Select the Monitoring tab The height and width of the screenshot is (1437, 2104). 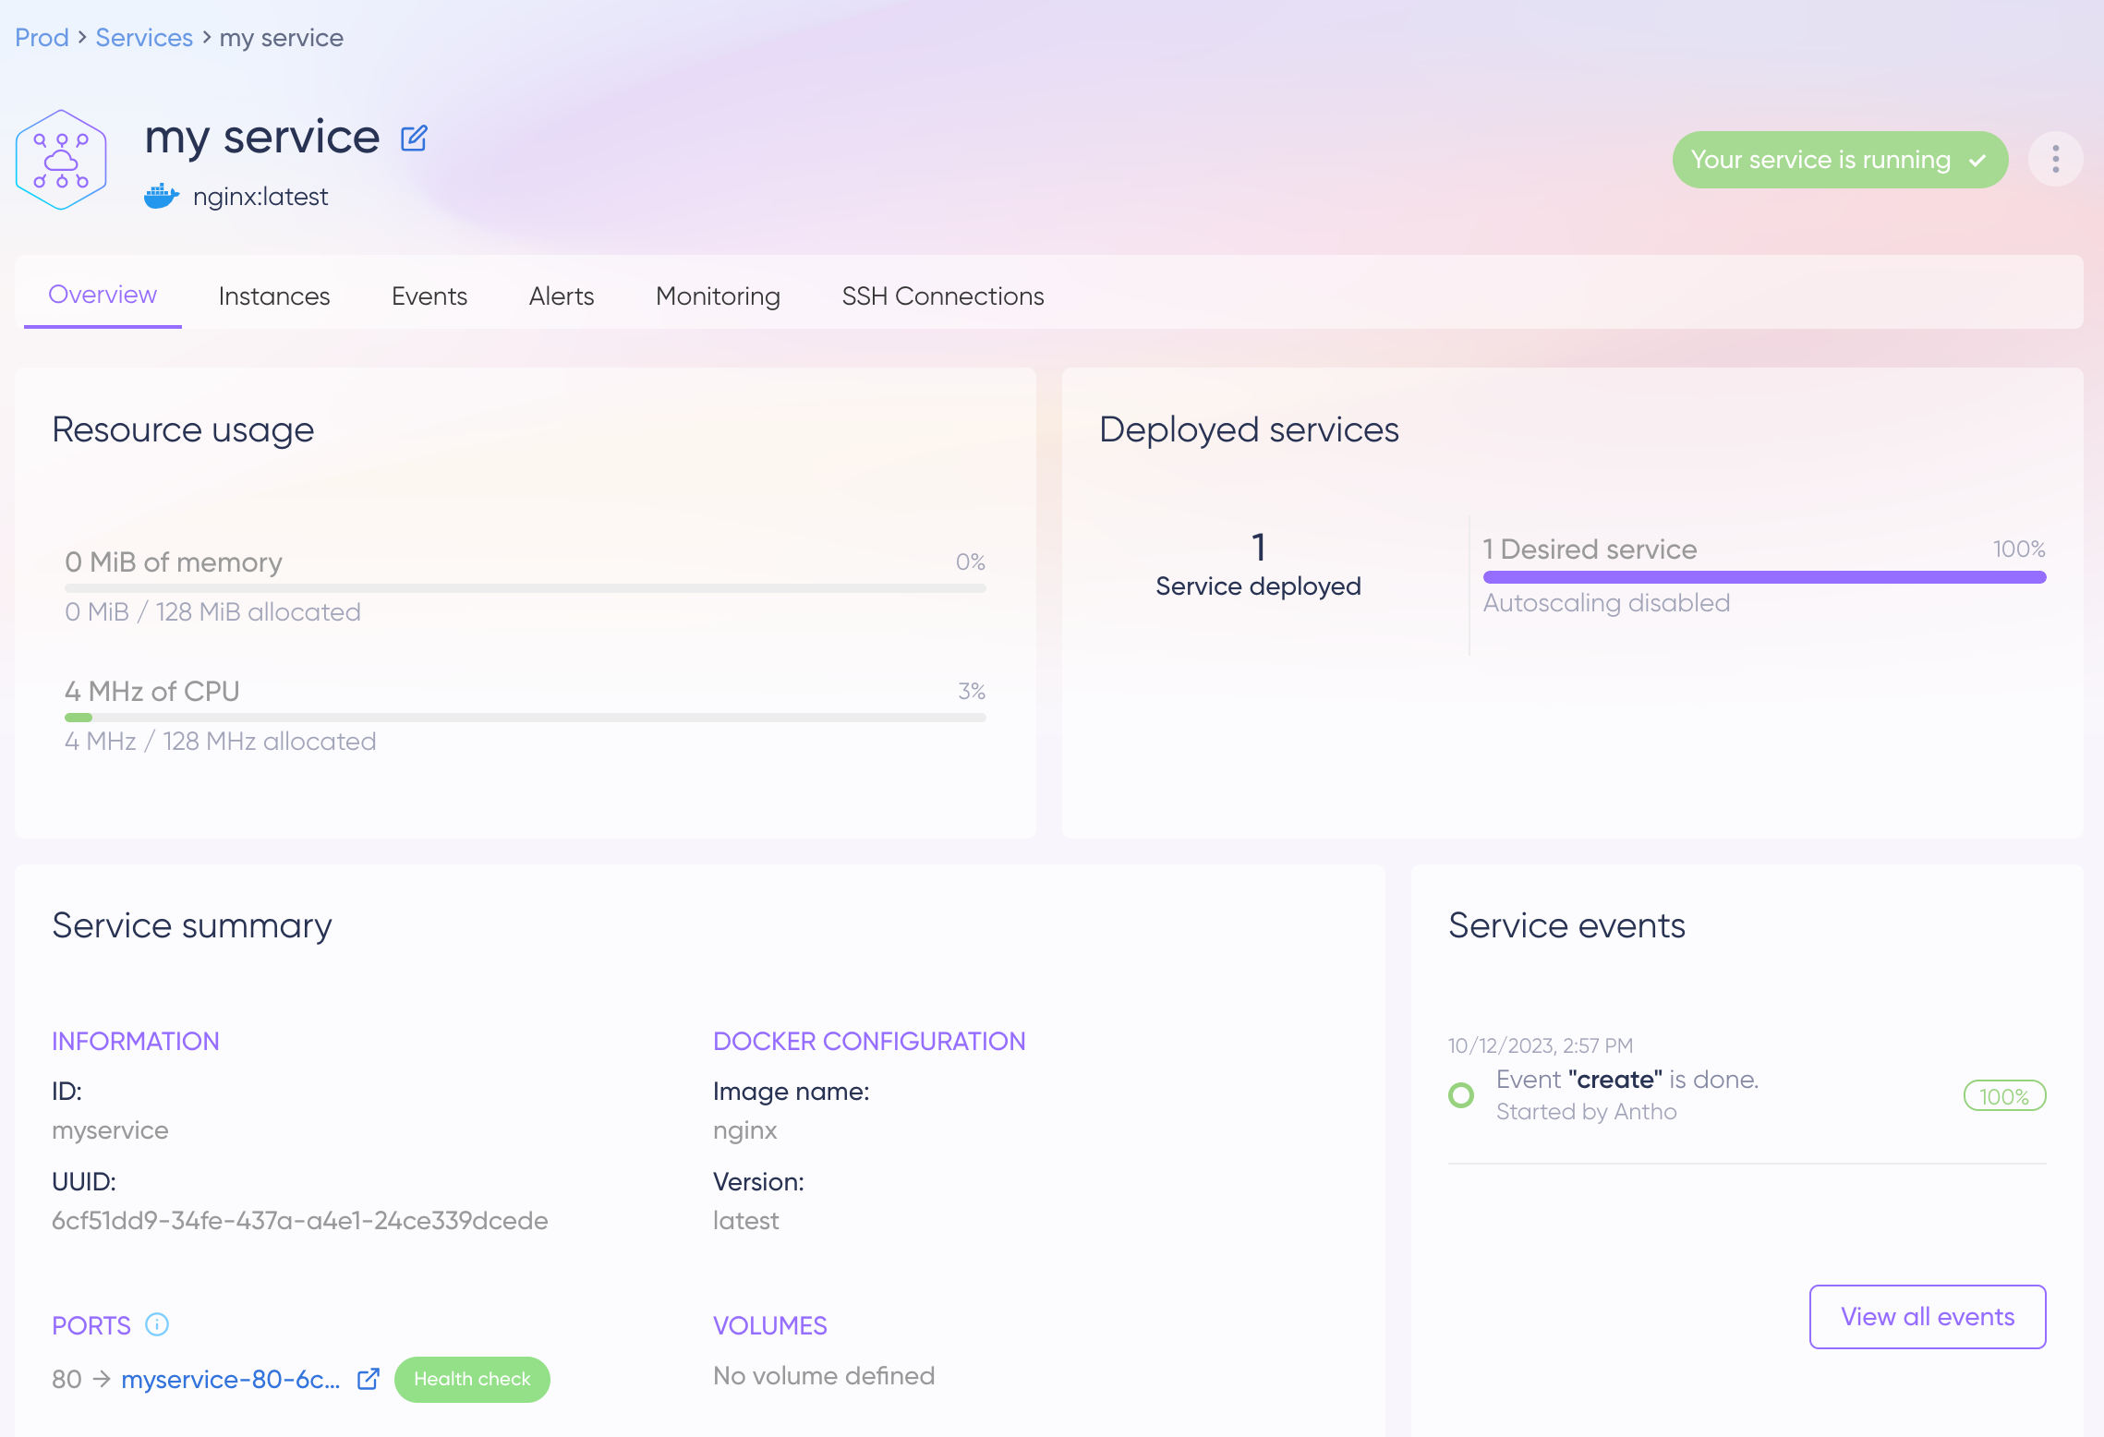click(x=718, y=294)
